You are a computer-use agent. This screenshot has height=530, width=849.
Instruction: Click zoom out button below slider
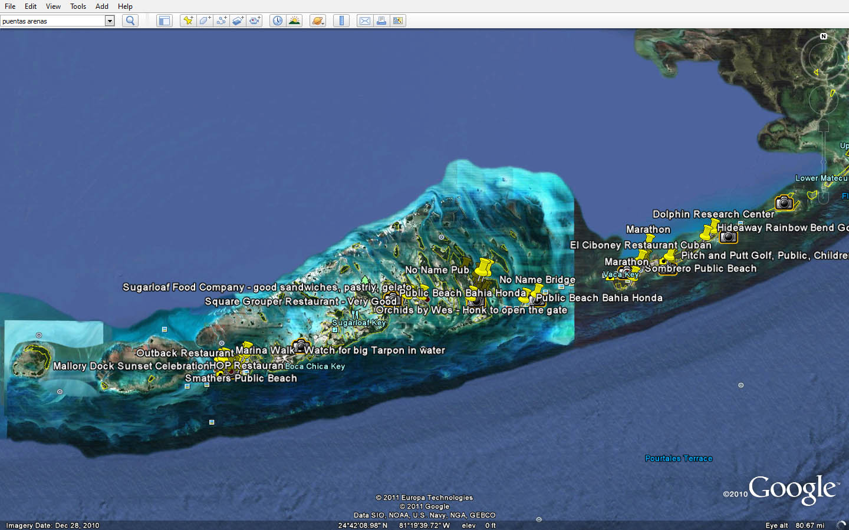pos(824,198)
